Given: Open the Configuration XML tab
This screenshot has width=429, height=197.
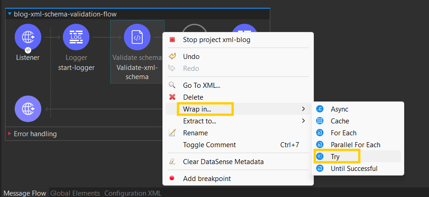Looking at the screenshot, I should point(133,193).
